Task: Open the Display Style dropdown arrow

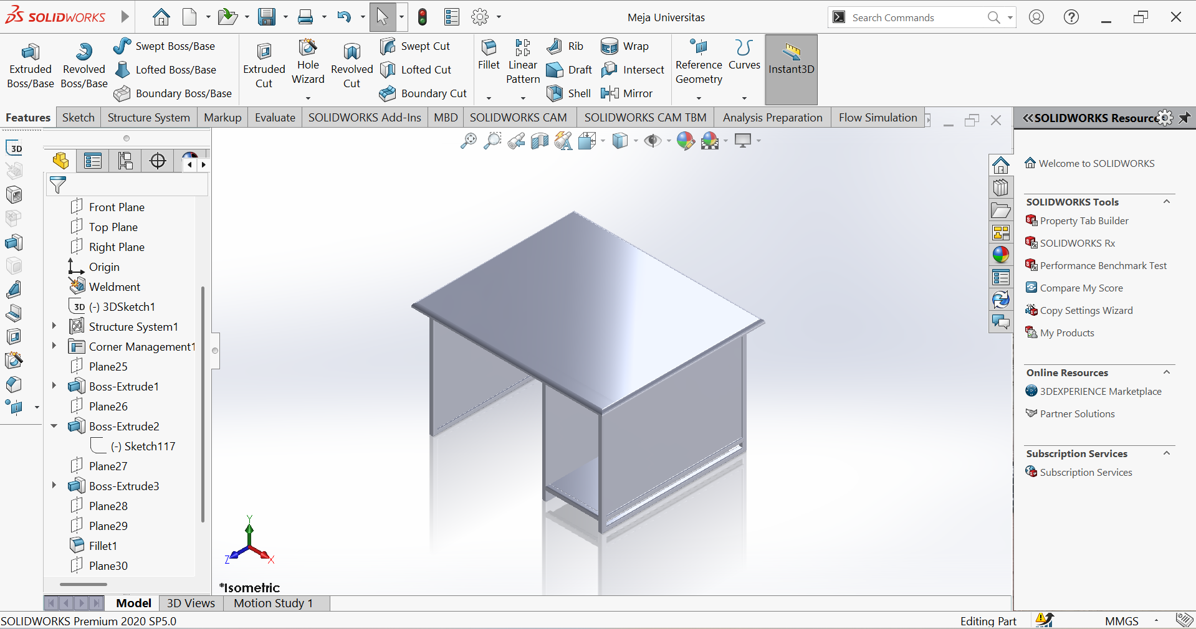Action: [635, 141]
